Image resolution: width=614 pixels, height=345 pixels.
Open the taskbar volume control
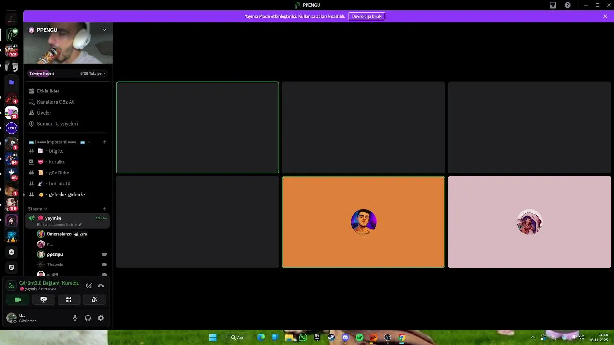point(581,337)
